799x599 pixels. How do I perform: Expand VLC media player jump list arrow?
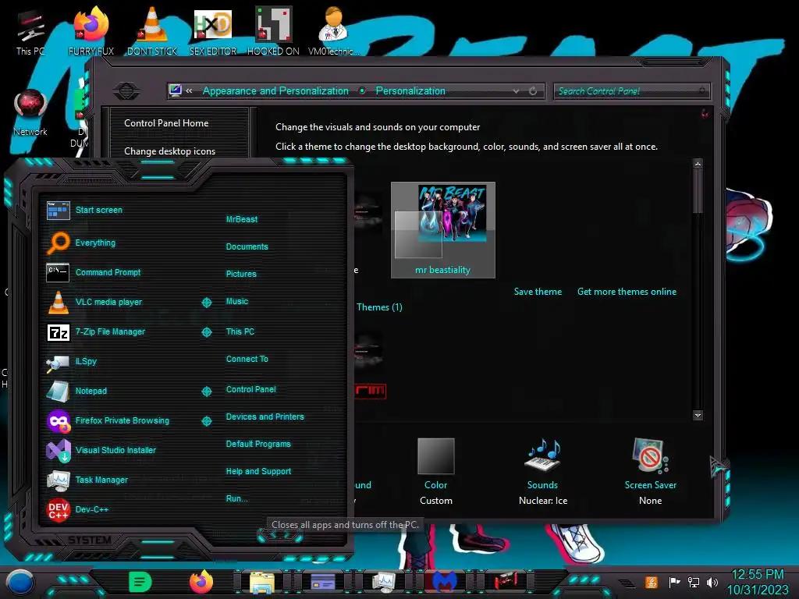(207, 303)
